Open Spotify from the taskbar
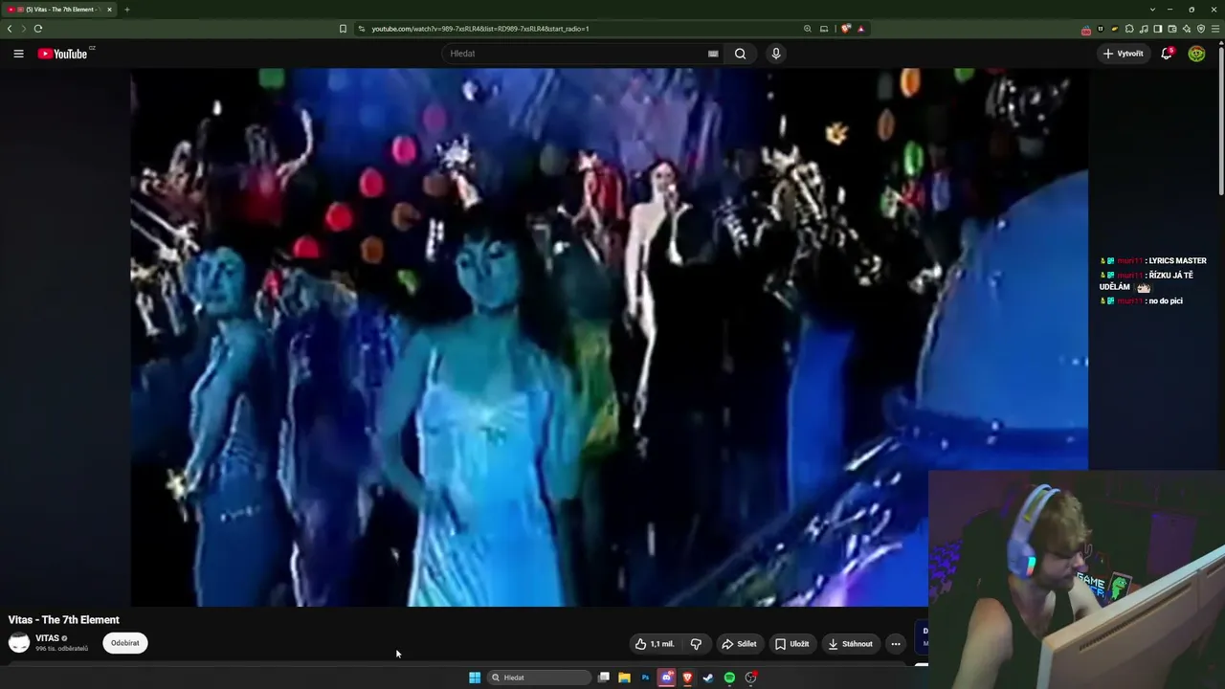 (x=729, y=678)
